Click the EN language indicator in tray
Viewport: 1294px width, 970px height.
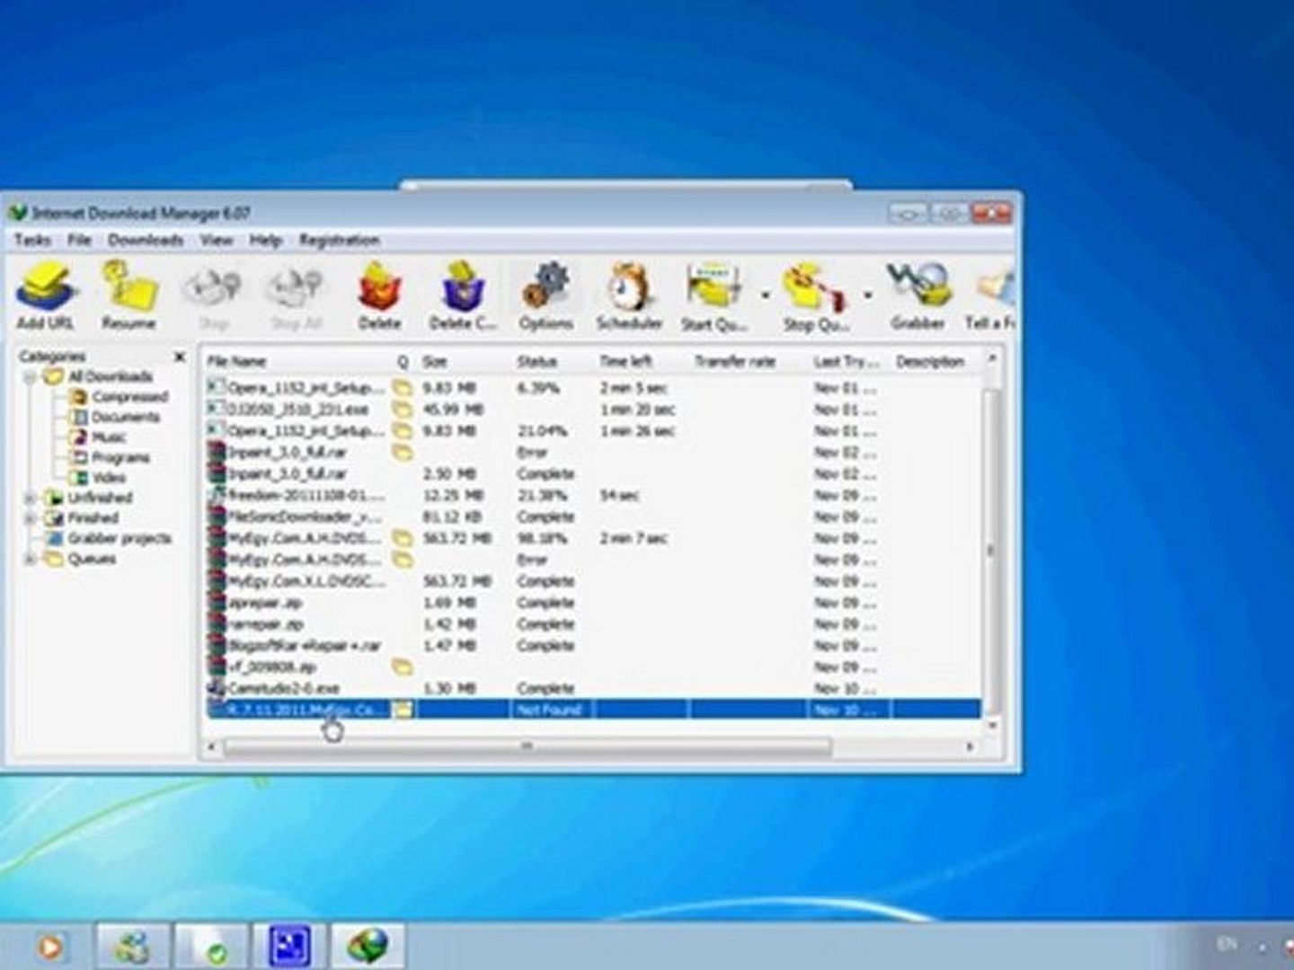pos(1226,944)
